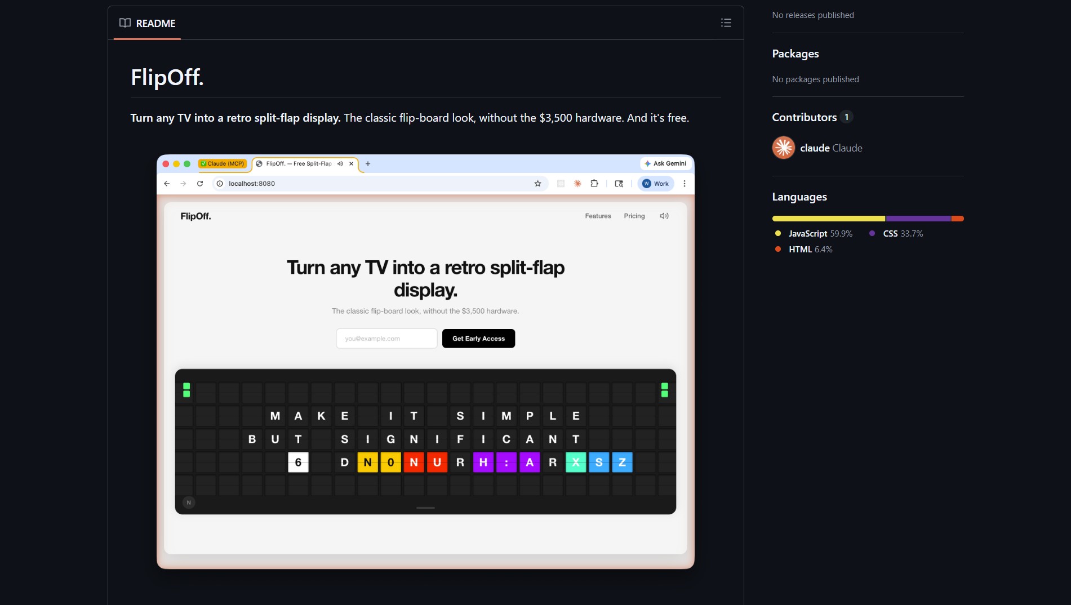Open the README outline icon

(x=726, y=23)
